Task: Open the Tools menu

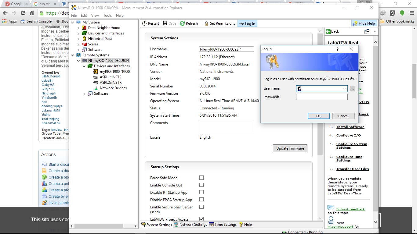Action: (107, 16)
